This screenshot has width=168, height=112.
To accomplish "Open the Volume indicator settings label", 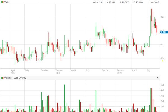I will coord(8,78).
